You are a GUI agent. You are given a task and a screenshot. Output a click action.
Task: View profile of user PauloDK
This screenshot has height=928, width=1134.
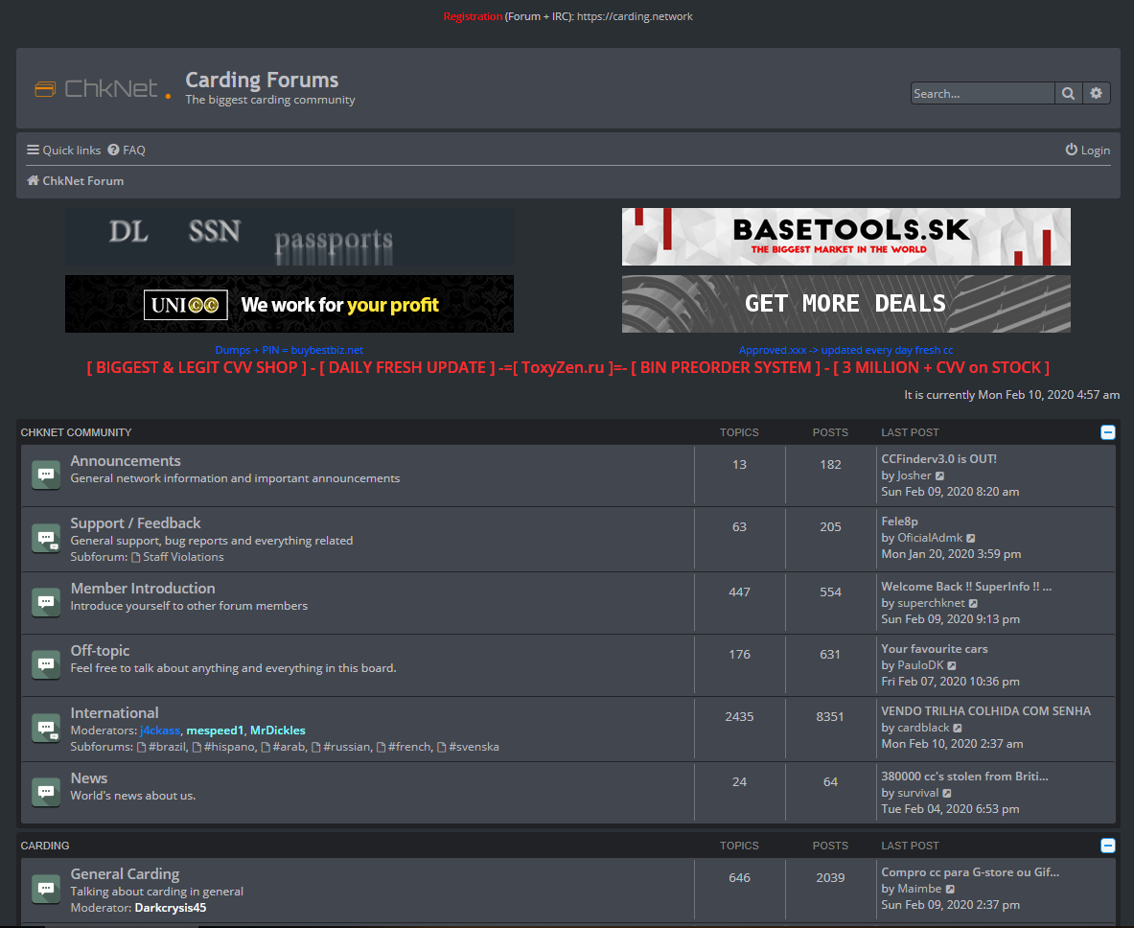[920, 665]
